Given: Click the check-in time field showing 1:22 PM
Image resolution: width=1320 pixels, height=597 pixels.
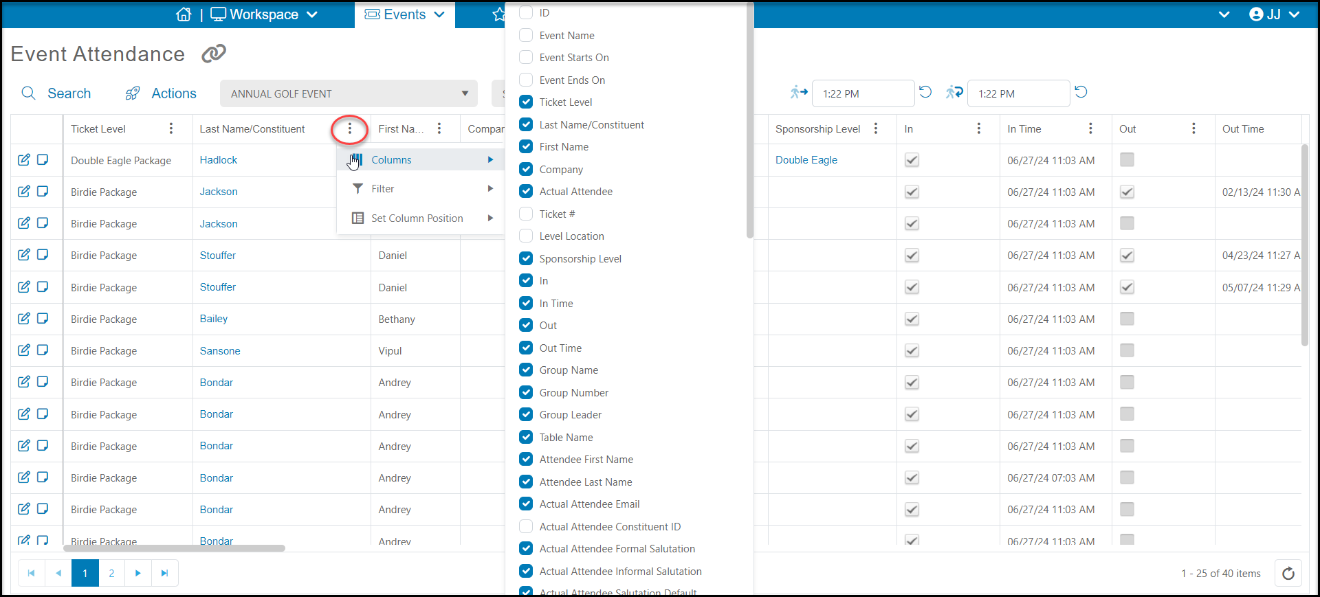Looking at the screenshot, I should [x=863, y=93].
